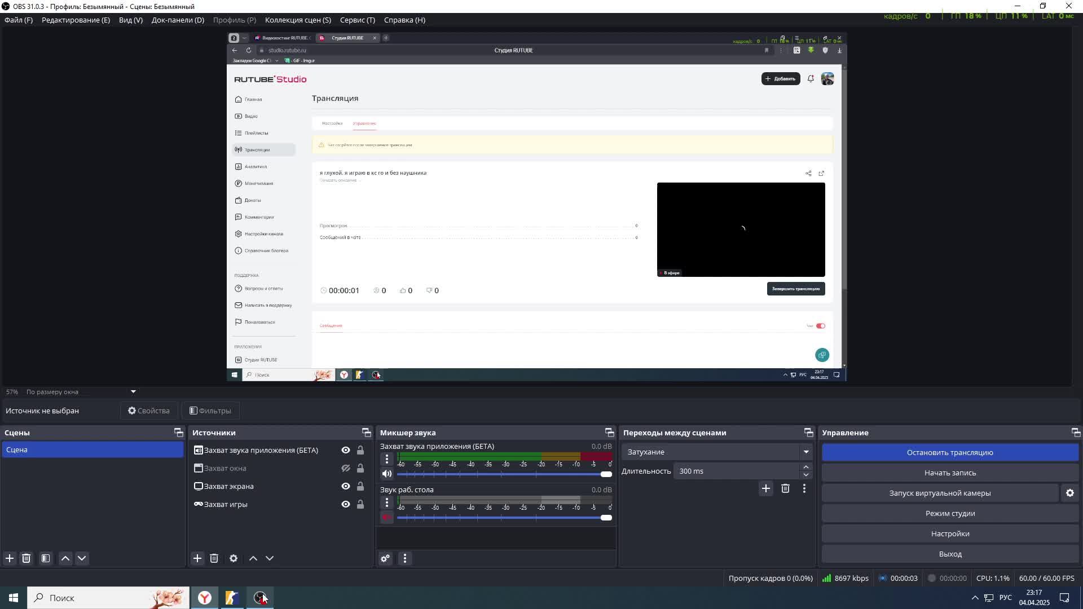Open options dots for application audio capture
The image size is (1083, 609).
[x=387, y=459]
